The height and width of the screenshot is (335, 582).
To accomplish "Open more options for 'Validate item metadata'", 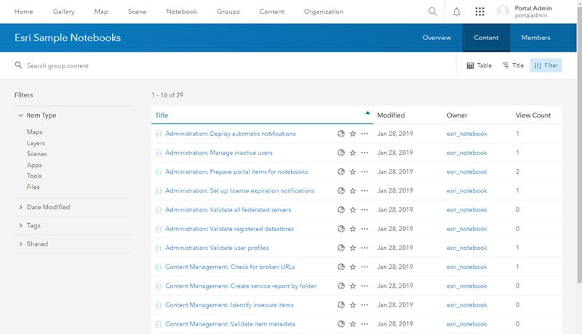I will [364, 324].
